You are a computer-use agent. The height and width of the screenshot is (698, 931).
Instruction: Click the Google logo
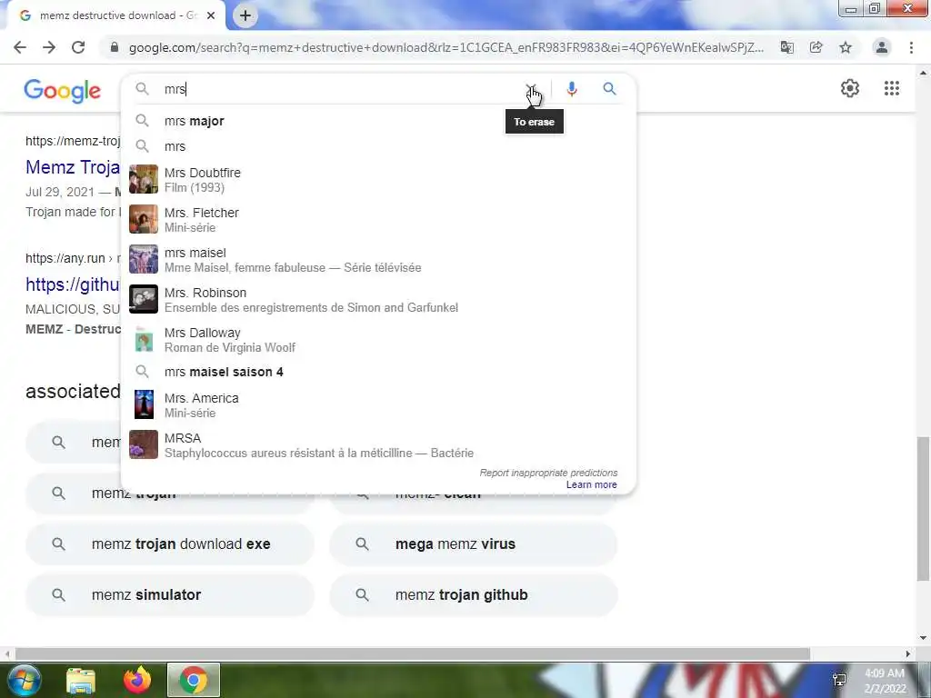(x=63, y=91)
